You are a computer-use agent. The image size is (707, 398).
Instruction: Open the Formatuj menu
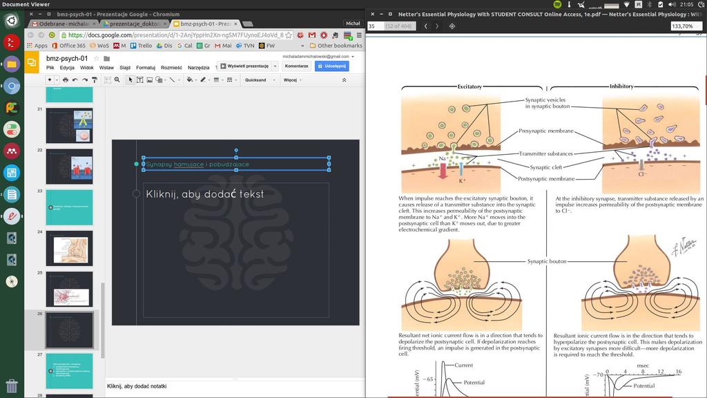tap(146, 68)
